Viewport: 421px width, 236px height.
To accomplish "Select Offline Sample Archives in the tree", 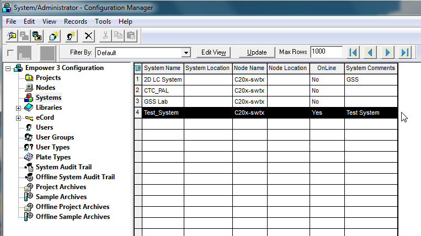I will [73, 217].
